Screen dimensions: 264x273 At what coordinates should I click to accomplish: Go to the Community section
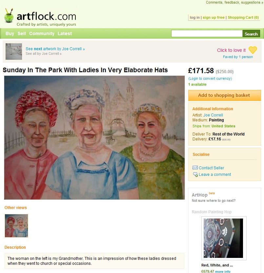pos(42,33)
